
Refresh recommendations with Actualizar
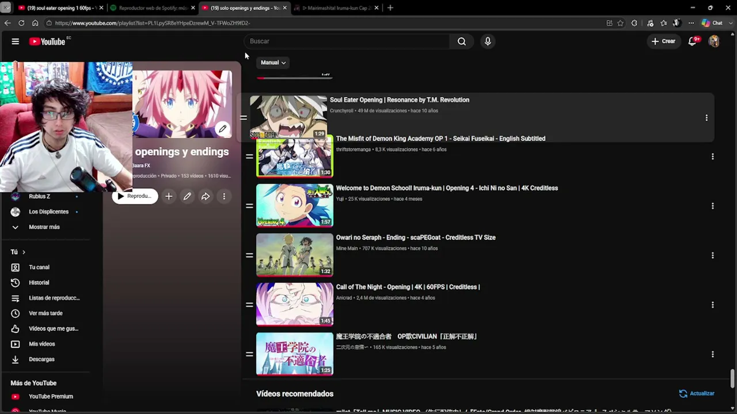(697, 394)
